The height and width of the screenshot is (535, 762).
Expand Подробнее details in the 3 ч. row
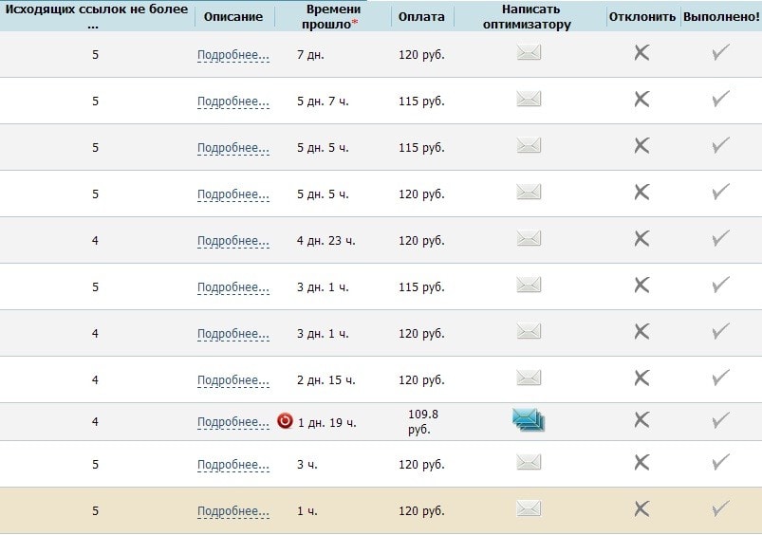pos(232,465)
